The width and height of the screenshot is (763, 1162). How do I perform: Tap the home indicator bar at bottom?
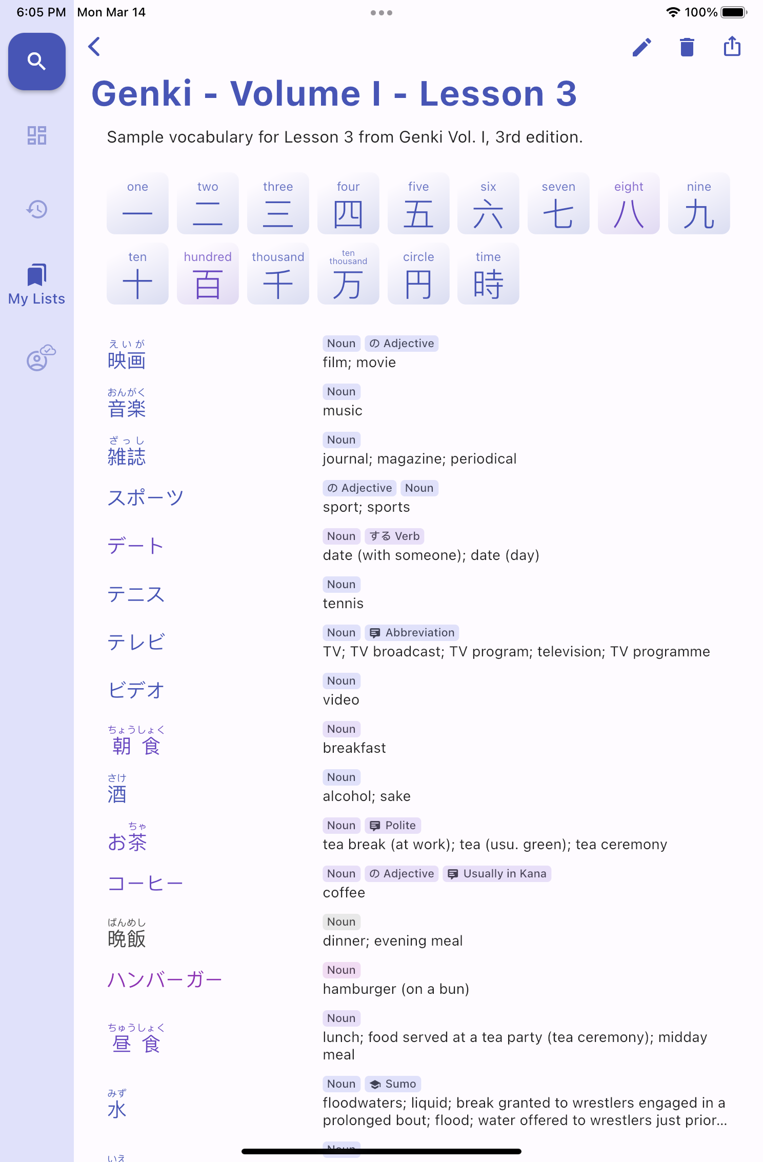[x=382, y=1151]
